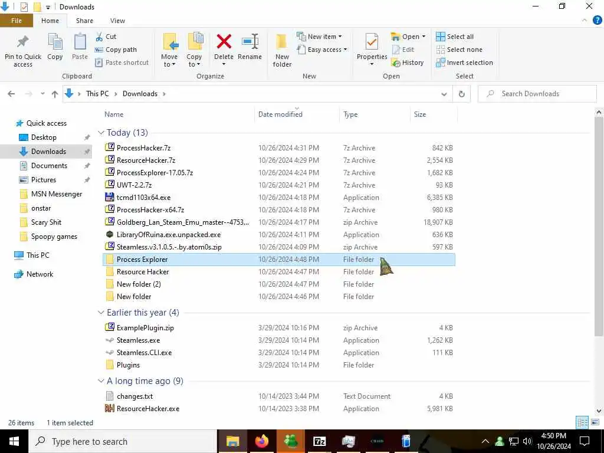Open Desktop in Quick access
The height and width of the screenshot is (453, 604).
[44, 137]
